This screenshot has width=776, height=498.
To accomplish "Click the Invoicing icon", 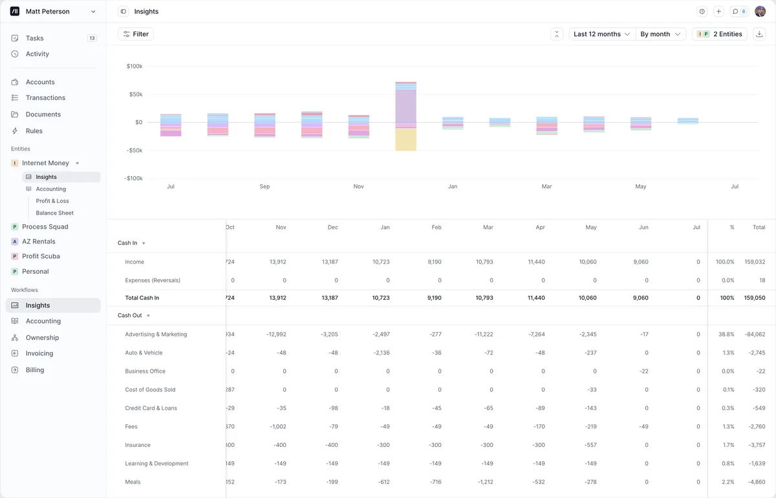I will [15, 353].
